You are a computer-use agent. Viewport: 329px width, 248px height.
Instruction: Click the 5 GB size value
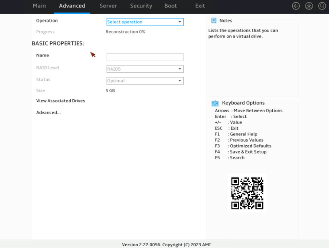tap(110, 90)
